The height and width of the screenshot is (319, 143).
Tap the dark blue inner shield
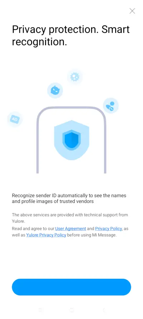[x=71, y=139]
